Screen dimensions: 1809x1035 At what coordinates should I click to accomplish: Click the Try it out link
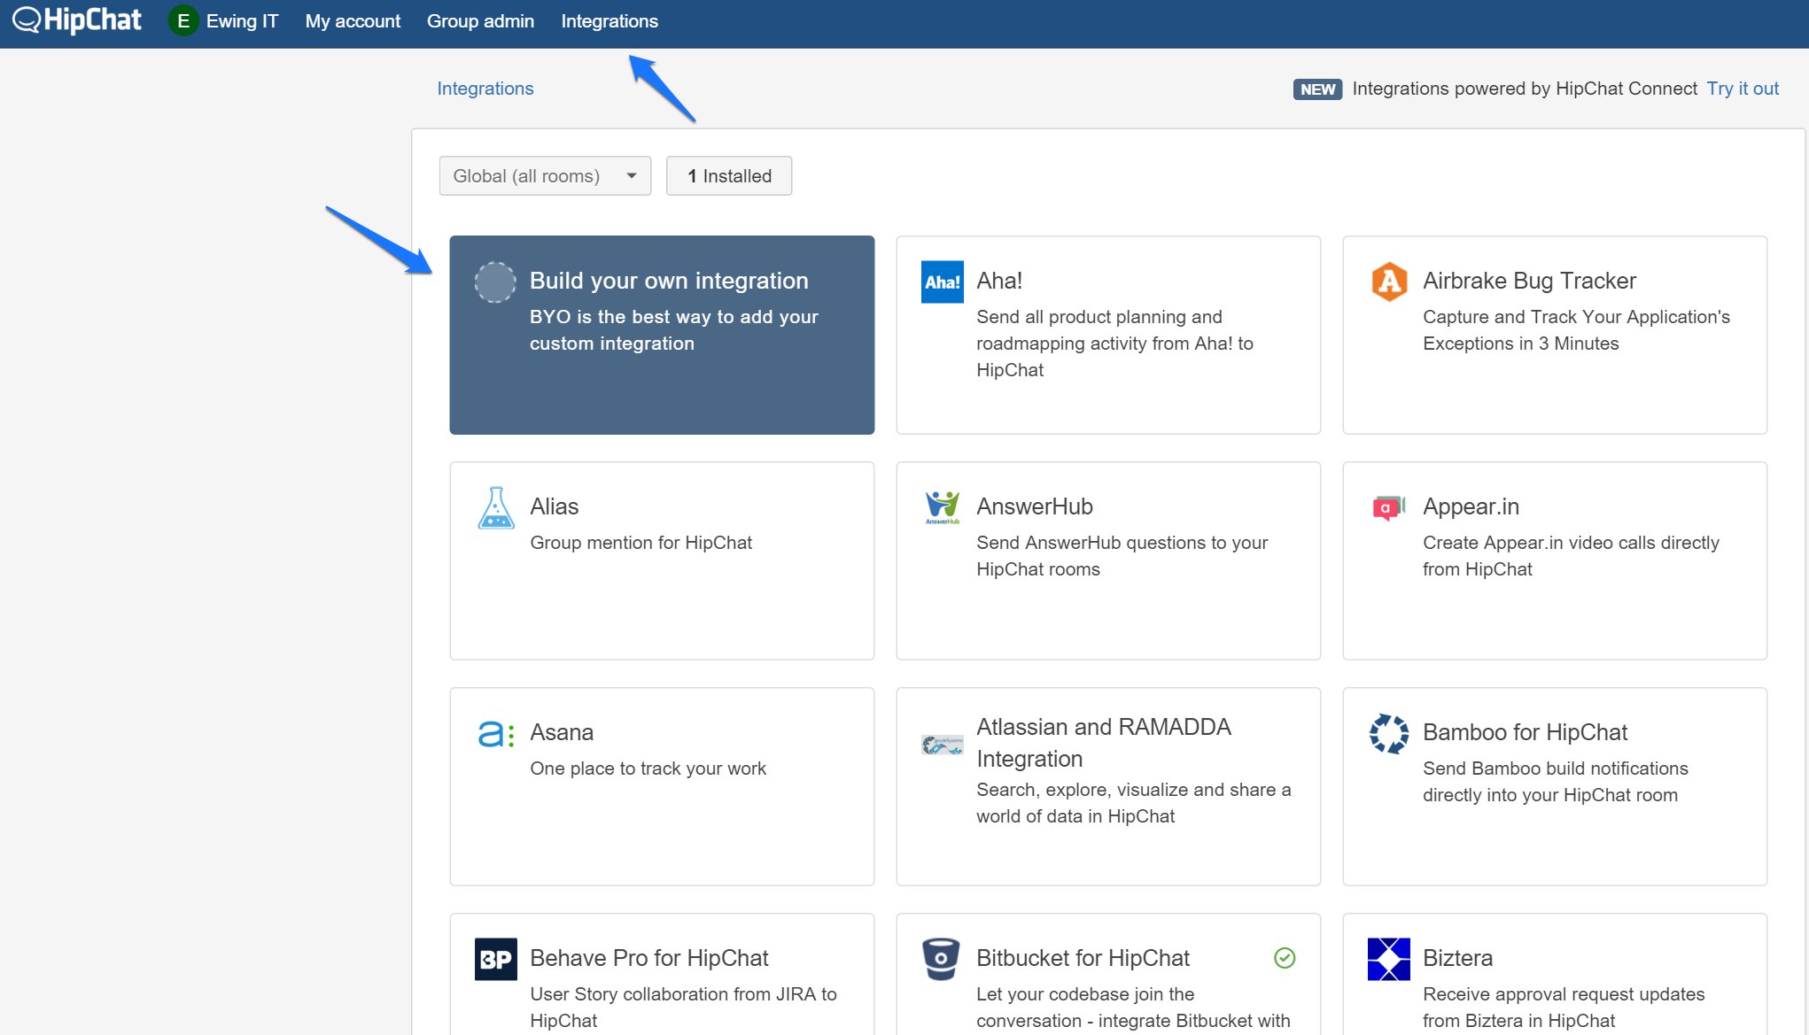click(1743, 89)
